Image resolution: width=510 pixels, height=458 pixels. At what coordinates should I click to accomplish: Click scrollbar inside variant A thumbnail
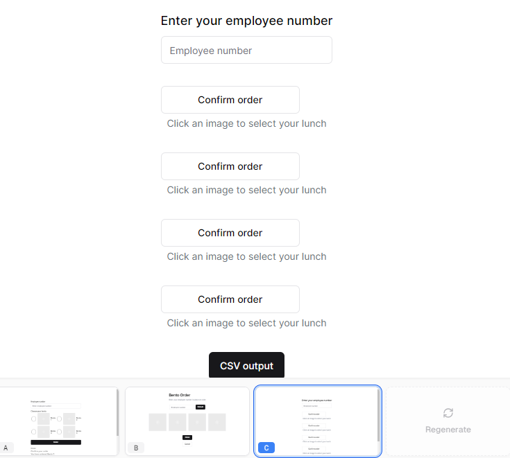(117, 412)
